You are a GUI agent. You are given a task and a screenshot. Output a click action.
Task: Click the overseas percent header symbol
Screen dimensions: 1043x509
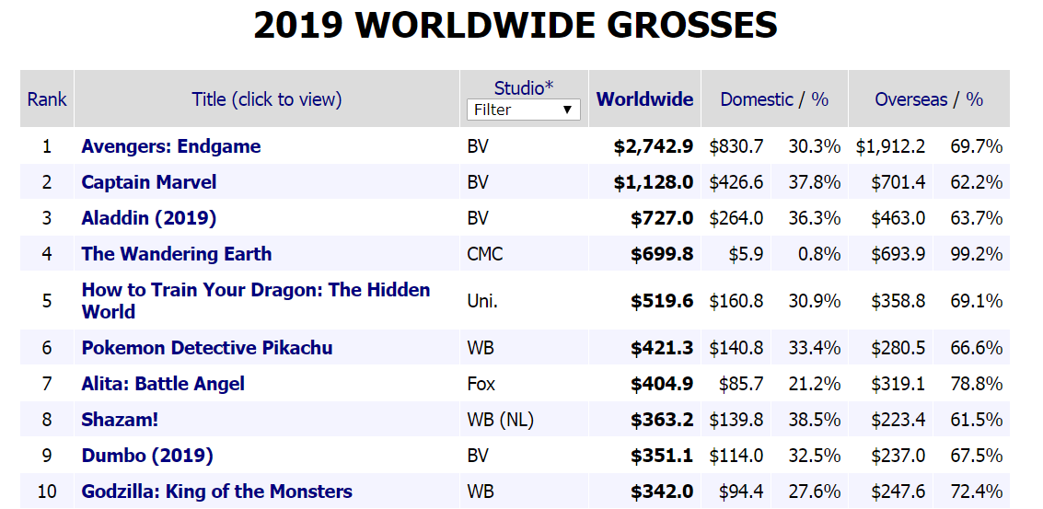coord(974,99)
